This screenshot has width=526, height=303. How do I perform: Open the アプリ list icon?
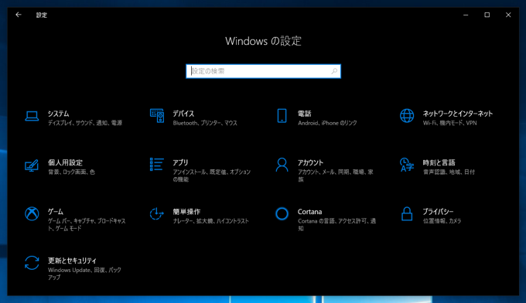(x=157, y=165)
